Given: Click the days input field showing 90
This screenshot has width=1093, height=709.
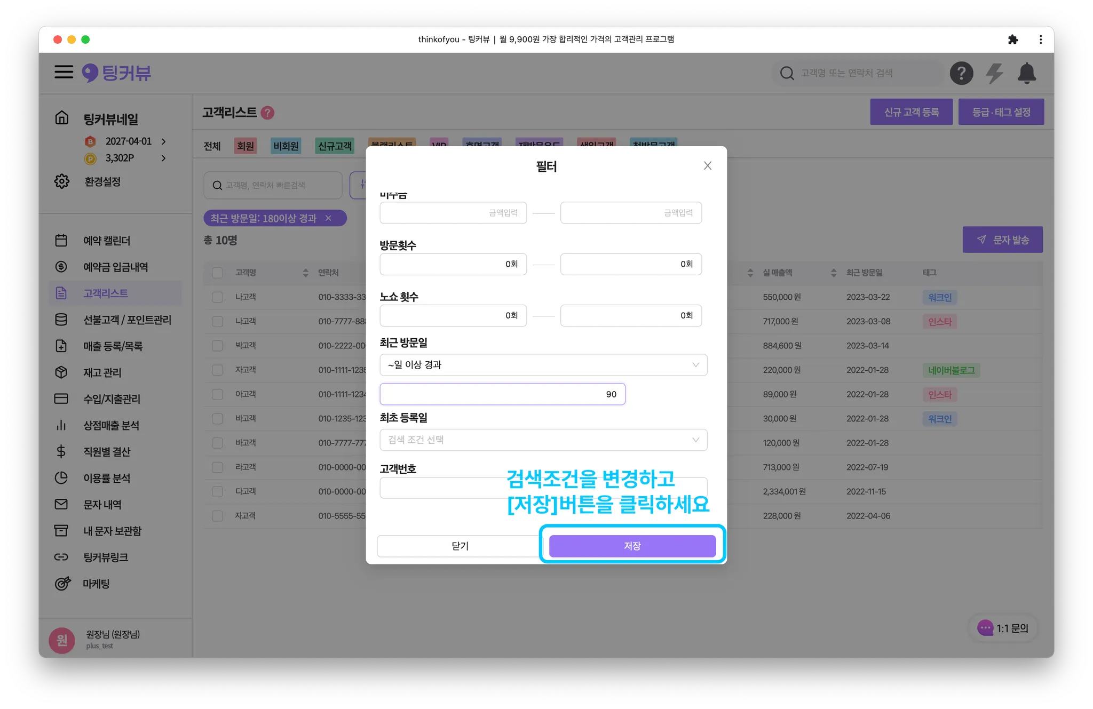Looking at the screenshot, I should pyautogui.click(x=502, y=394).
